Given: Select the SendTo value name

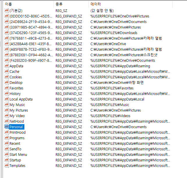Looking at the screenshot, I should point(15,149).
